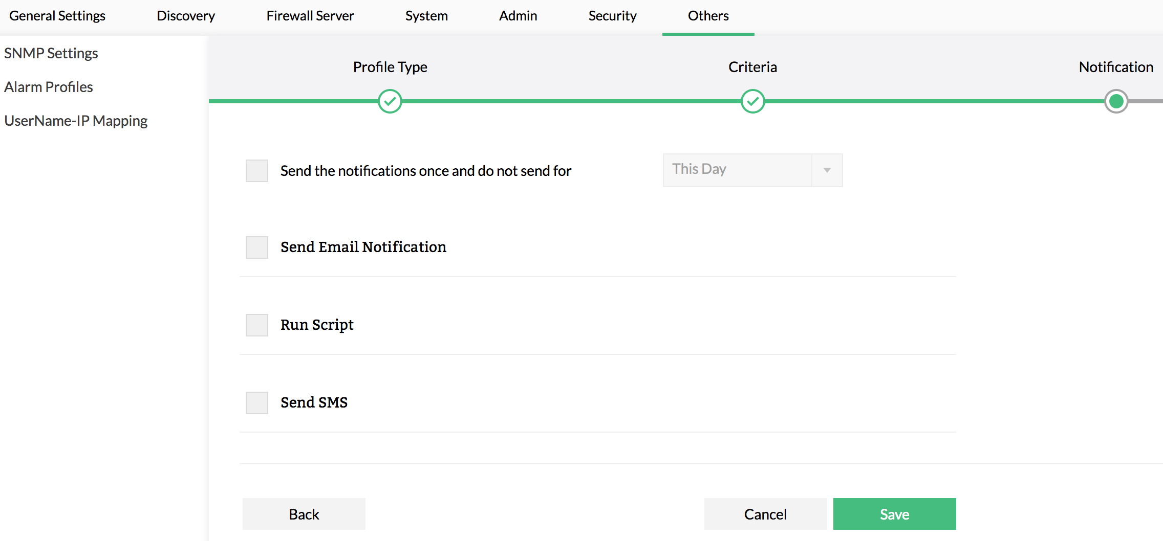Viewport: 1163px width, 541px height.
Task: Click the Admin tab
Action: pyautogui.click(x=518, y=16)
